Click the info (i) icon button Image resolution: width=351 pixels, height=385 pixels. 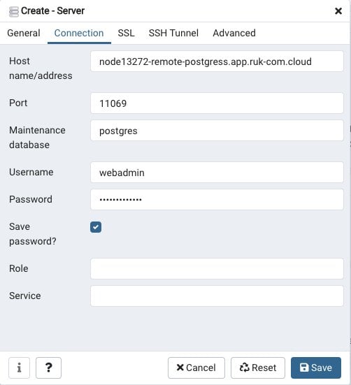(x=19, y=368)
